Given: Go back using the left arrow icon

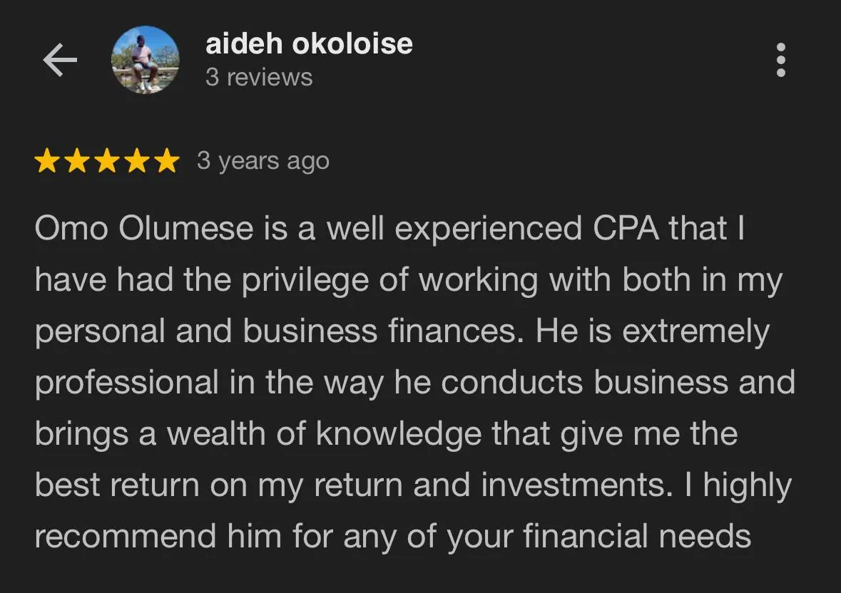Looking at the screenshot, I should [x=60, y=60].
